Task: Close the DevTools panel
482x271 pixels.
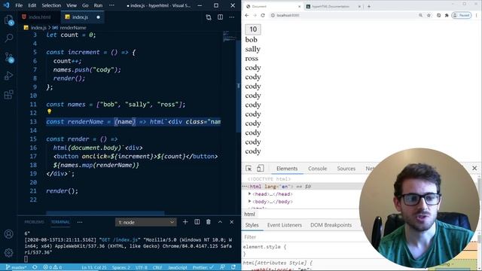Action: (474, 168)
